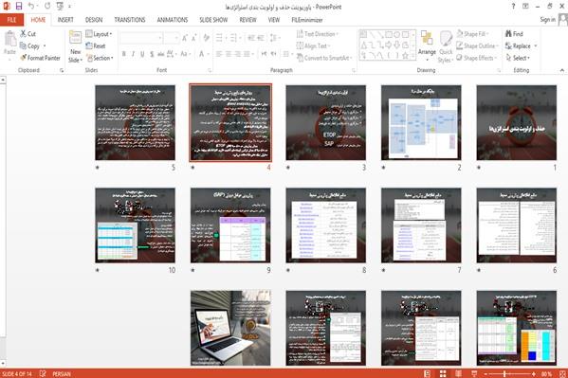The height and width of the screenshot is (378, 568).
Task: Click the fit slide to window icon
Action: [x=562, y=373]
